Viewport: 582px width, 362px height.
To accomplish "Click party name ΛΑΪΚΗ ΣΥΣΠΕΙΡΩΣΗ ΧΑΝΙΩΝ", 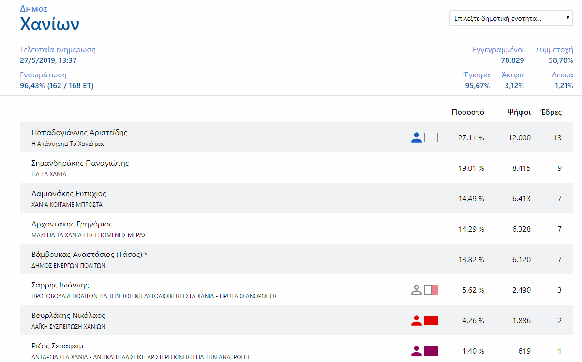I will coord(68,327).
